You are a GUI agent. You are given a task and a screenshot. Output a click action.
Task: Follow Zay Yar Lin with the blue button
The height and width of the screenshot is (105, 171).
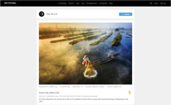(126, 14)
